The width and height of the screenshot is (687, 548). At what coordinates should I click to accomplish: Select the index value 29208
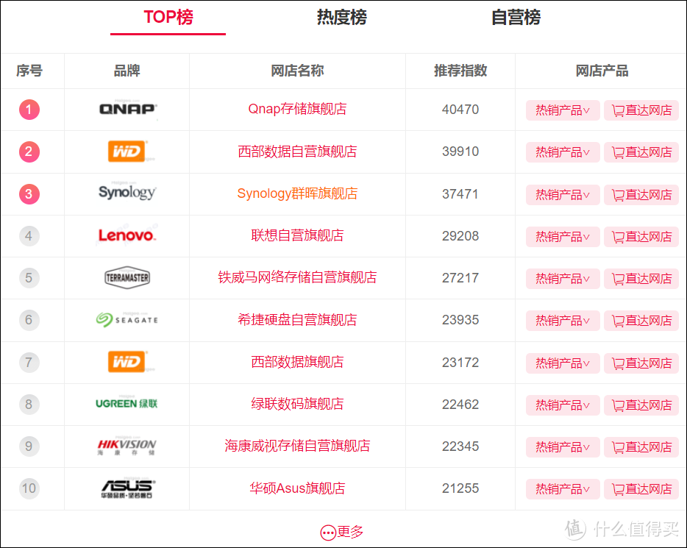(460, 236)
